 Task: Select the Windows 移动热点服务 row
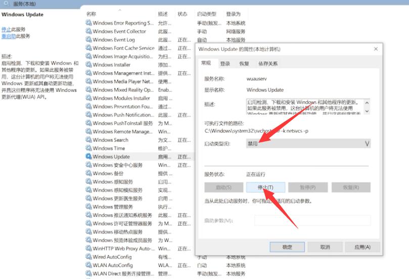point(140,232)
